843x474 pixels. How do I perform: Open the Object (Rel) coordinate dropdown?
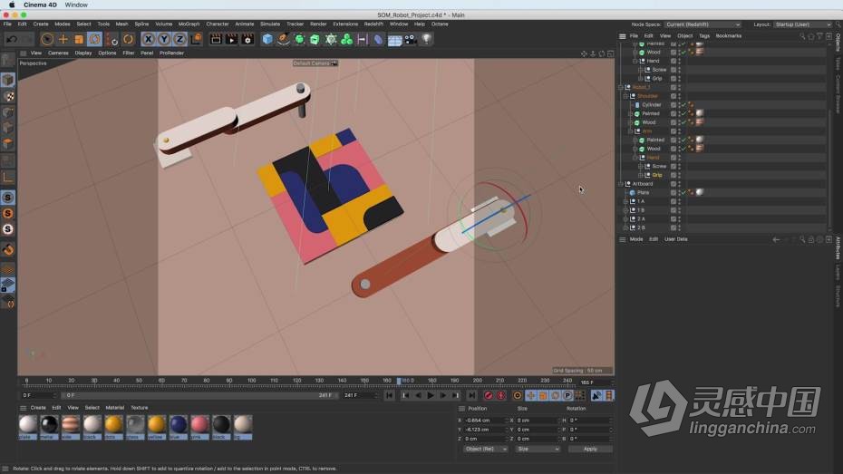pos(486,450)
